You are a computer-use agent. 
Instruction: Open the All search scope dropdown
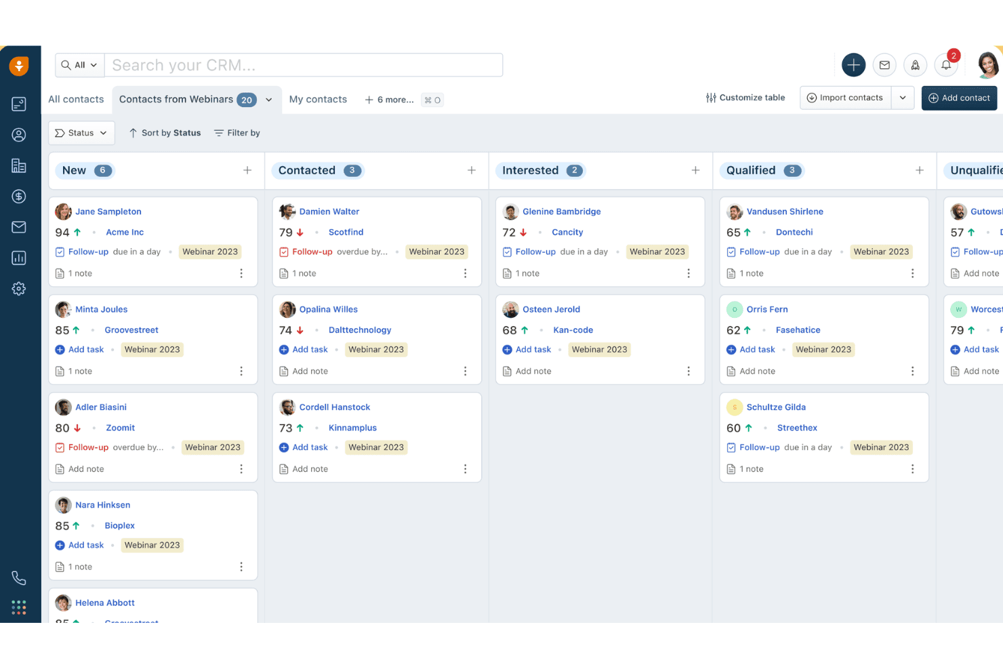79,65
